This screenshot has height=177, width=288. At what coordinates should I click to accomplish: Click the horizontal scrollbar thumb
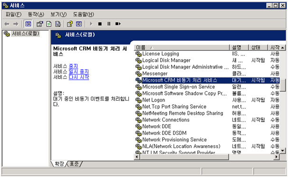point(184,157)
